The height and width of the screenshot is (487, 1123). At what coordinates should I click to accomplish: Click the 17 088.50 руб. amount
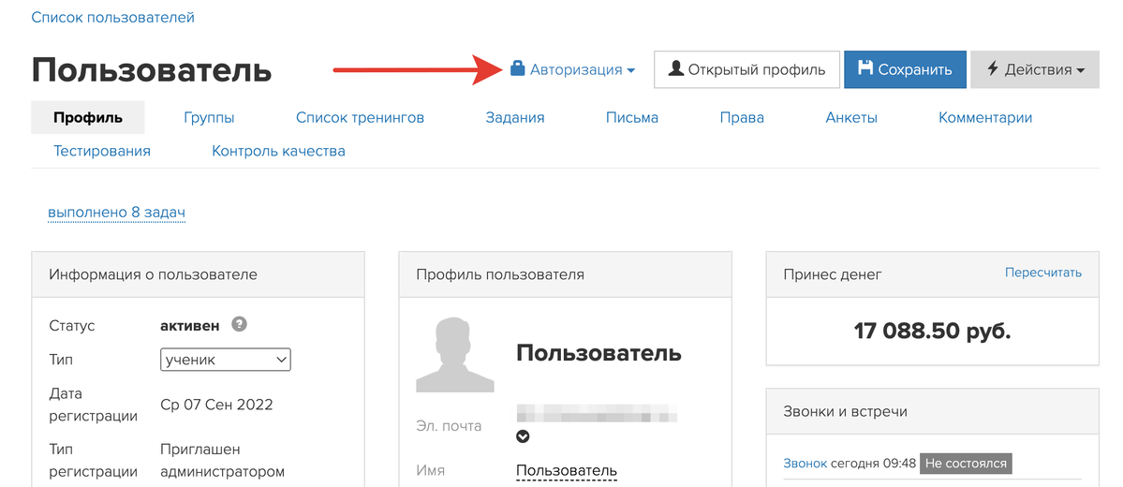pyautogui.click(x=933, y=331)
